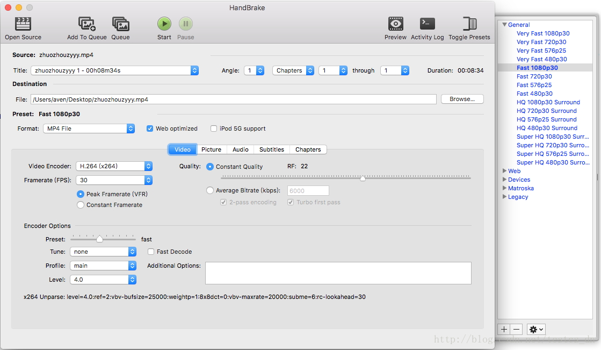
Task: Select the Very Fast 480p30 preset
Action: point(541,59)
